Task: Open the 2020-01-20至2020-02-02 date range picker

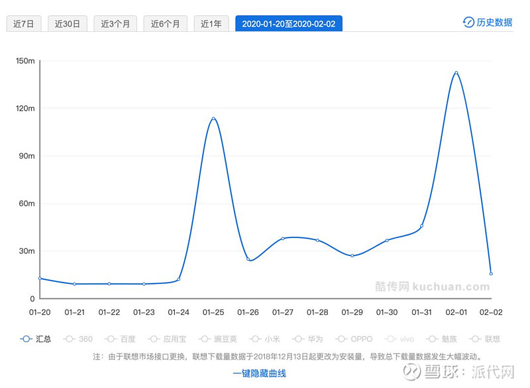Action: pos(289,24)
